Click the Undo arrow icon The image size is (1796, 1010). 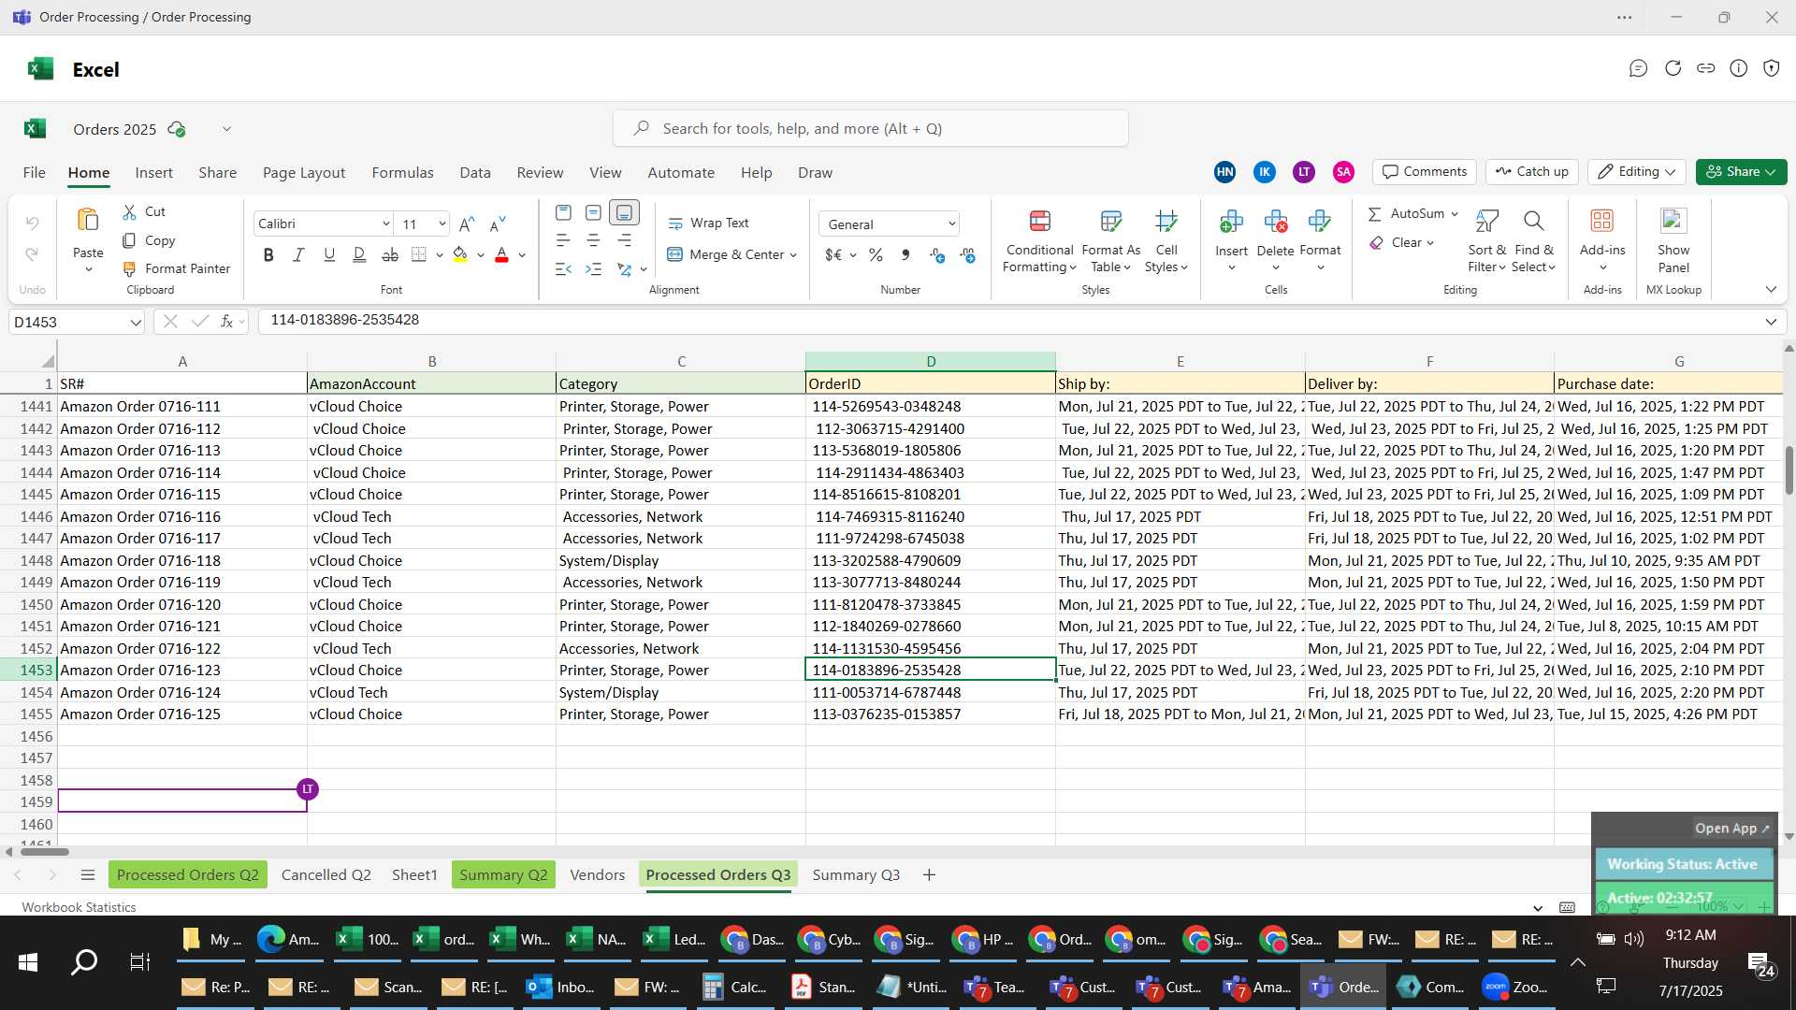(x=32, y=224)
